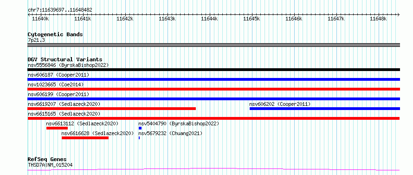The height and width of the screenshot is (175, 413).
Task: Select the Cytogenetic Bands track title
Action: [55, 34]
